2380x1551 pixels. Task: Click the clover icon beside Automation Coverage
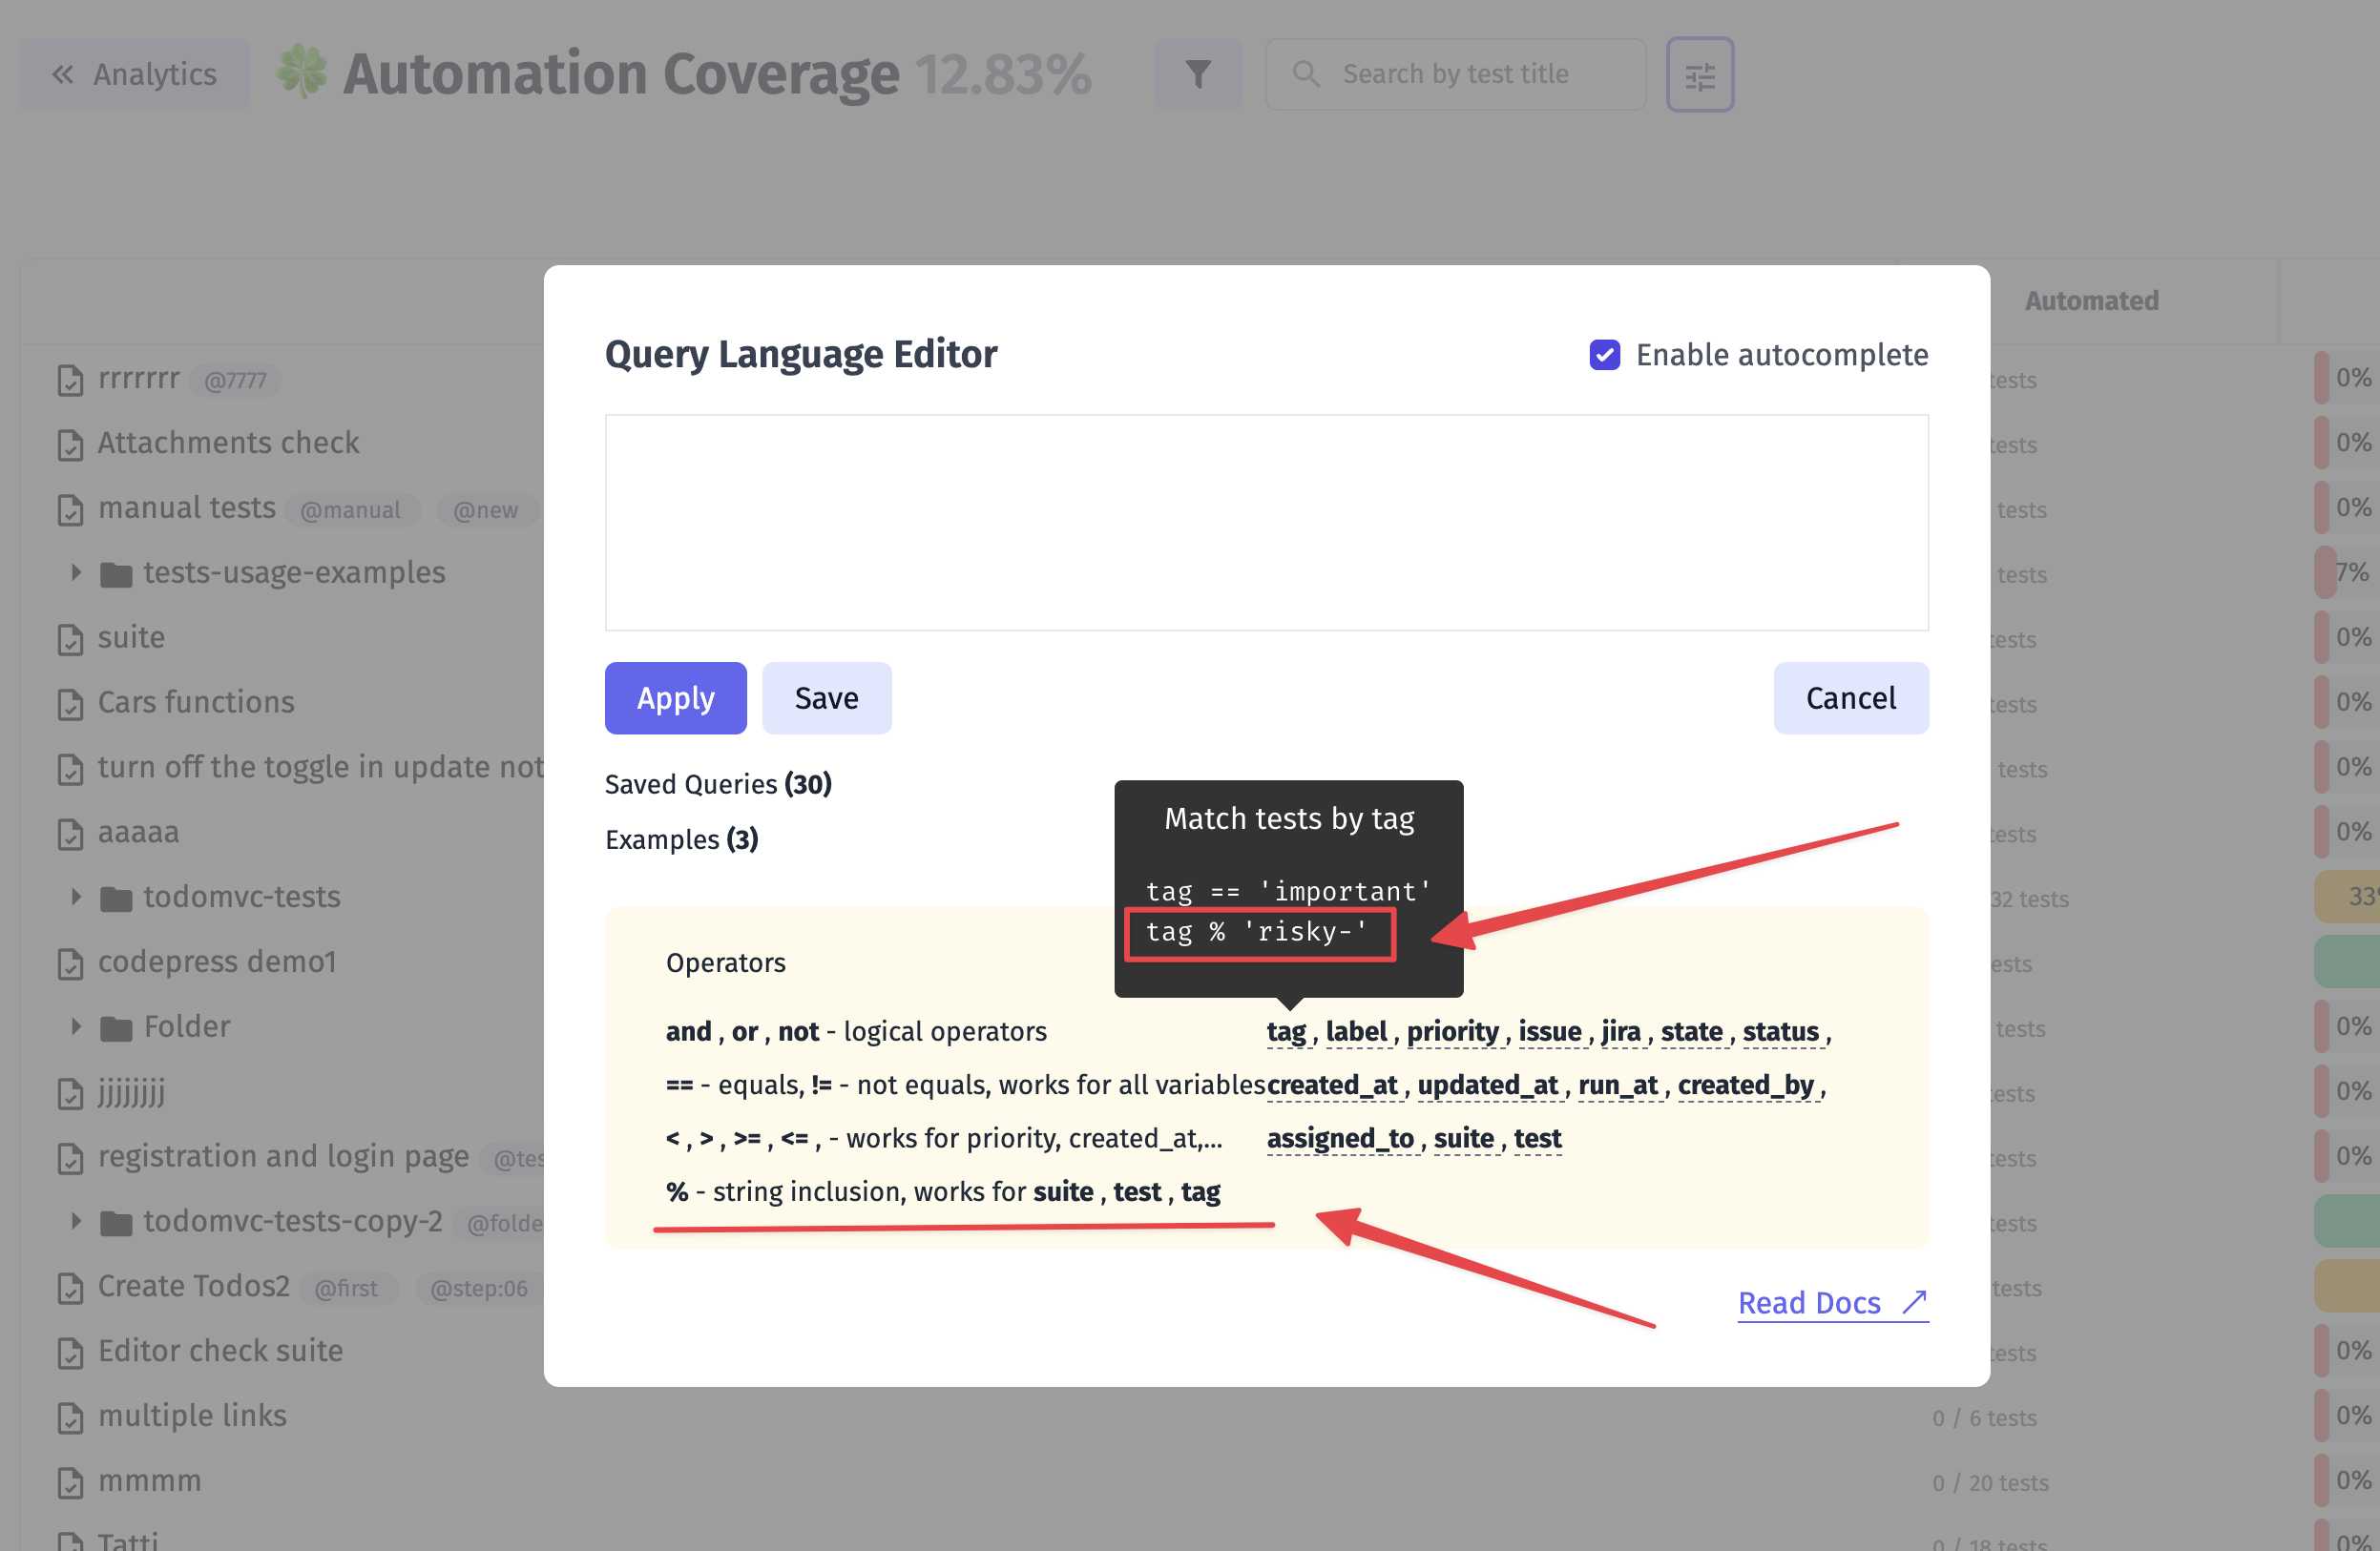click(x=302, y=72)
